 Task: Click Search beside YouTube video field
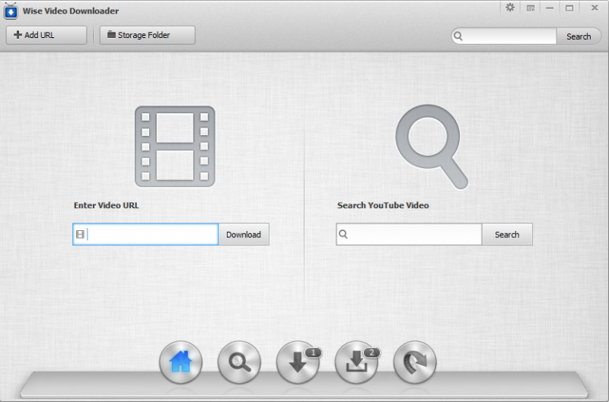point(507,235)
